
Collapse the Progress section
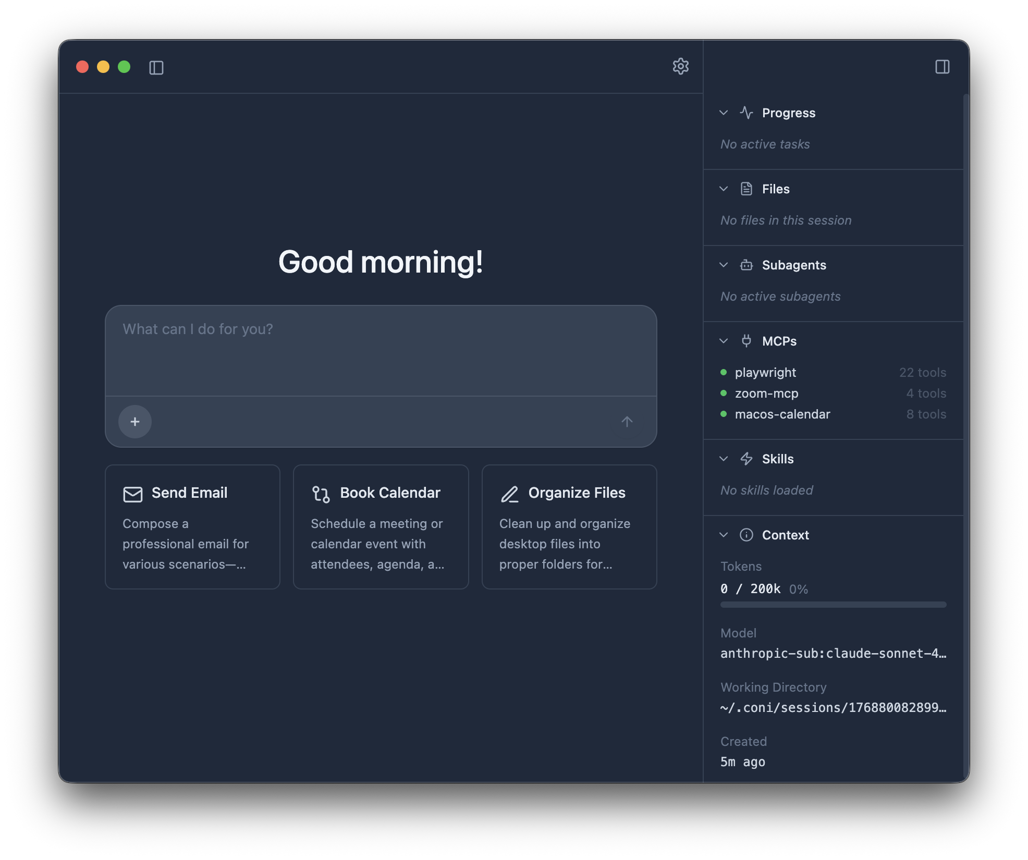pyautogui.click(x=724, y=113)
